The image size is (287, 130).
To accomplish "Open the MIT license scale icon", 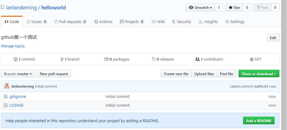I will (251, 59).
